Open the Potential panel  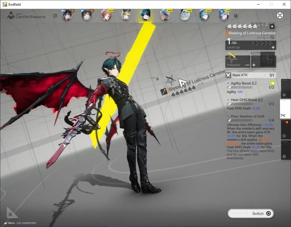[x=238, y=62]
